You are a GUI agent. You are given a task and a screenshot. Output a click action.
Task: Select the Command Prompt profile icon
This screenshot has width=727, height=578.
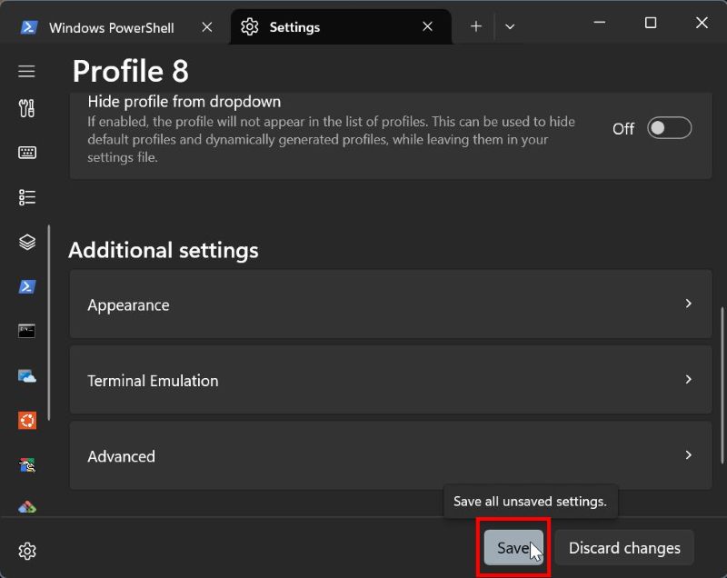[27, 331]
